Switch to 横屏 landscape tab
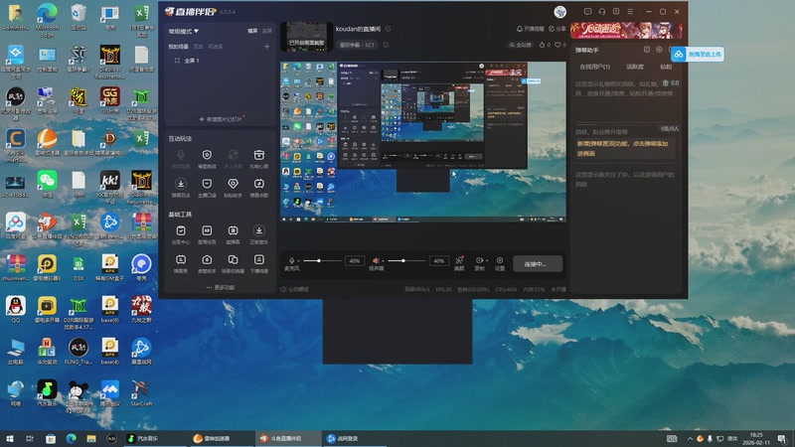This screenshot has height=447, width=795. 252,31
